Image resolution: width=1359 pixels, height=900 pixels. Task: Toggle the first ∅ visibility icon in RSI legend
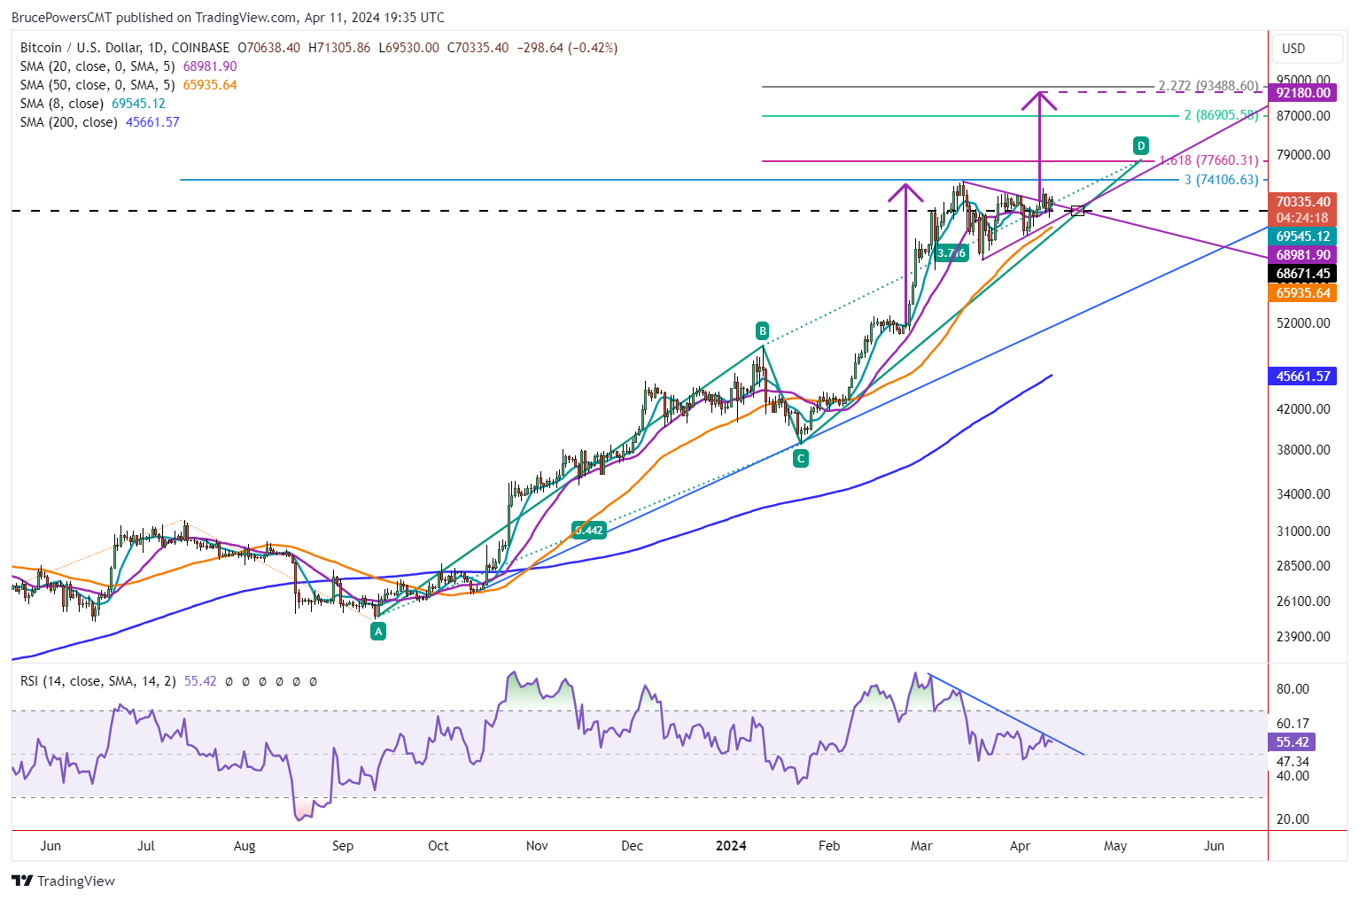(x=229, y=682)
